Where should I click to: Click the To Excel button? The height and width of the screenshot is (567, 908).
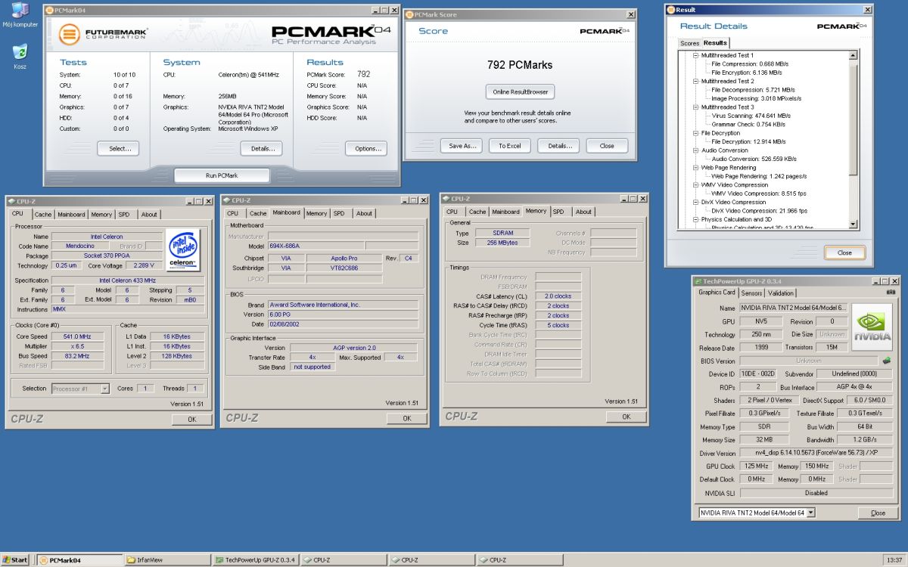click(509, 146)
